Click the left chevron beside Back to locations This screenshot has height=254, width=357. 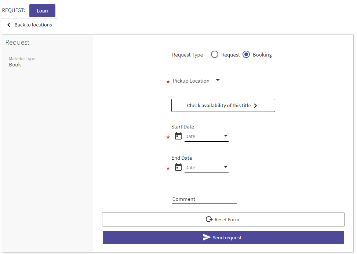pos(9,25)
